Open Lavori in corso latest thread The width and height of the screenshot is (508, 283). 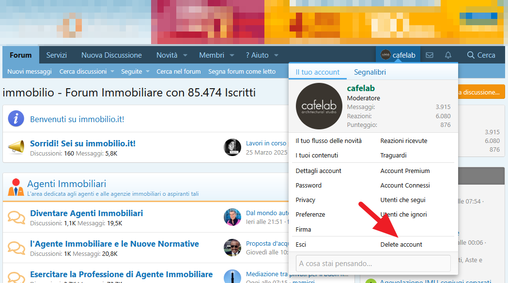pos(266,143)
